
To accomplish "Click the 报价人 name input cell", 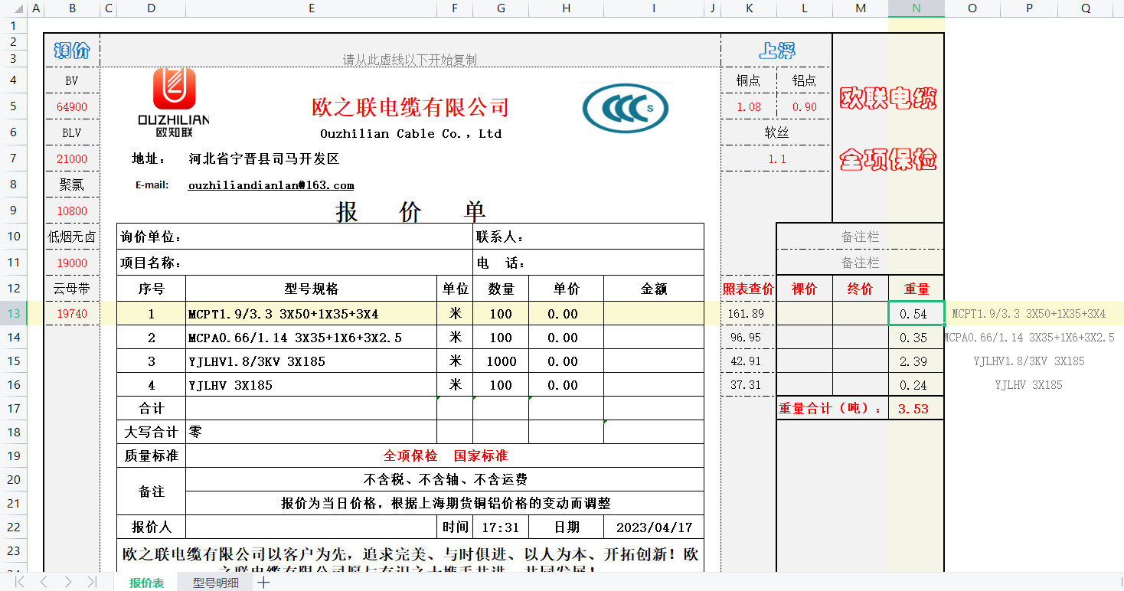I will pyautogui.click(x=311, y=527).
